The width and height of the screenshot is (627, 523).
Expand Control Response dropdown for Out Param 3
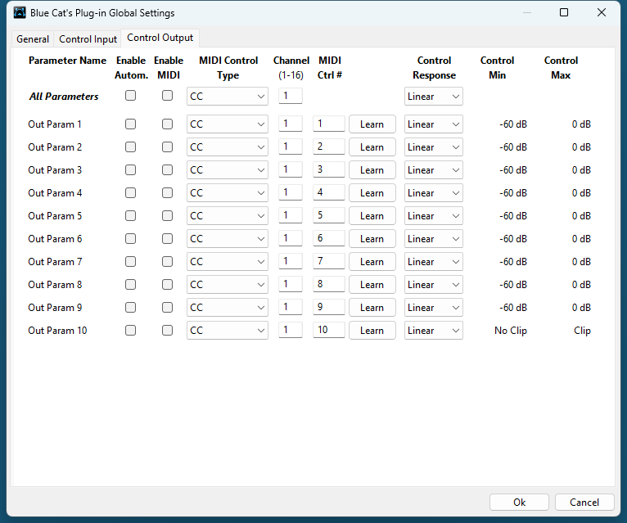[x=433, y=170]
